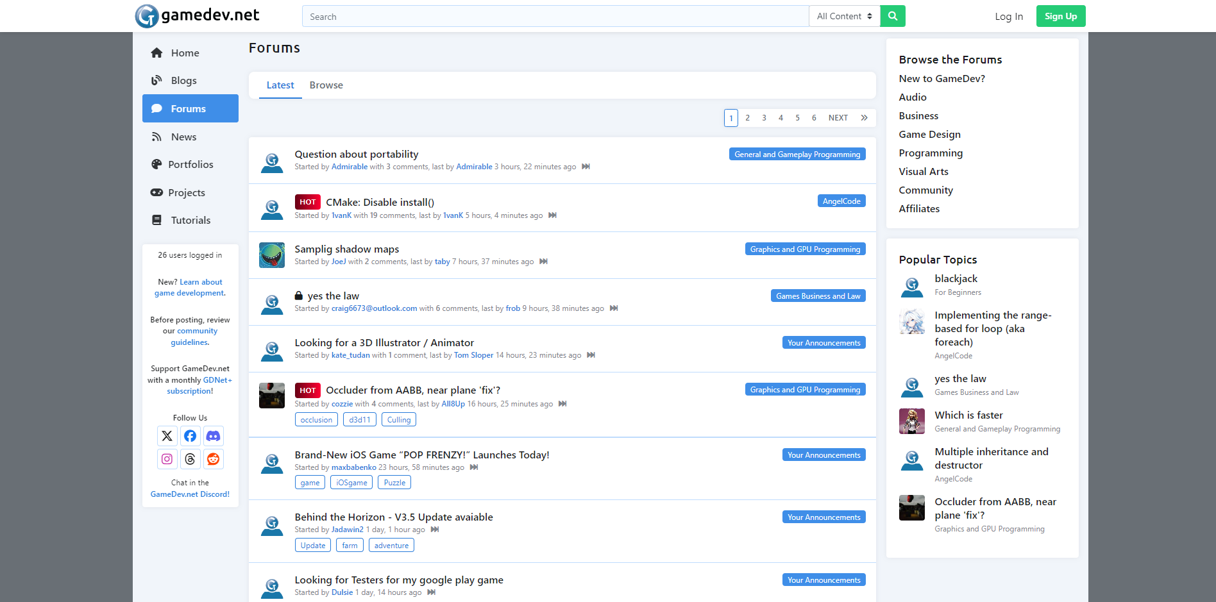This screenshot has height=602, width=1216.
Task: Click the Which is faster topic avatar
Action: (912, 421)
